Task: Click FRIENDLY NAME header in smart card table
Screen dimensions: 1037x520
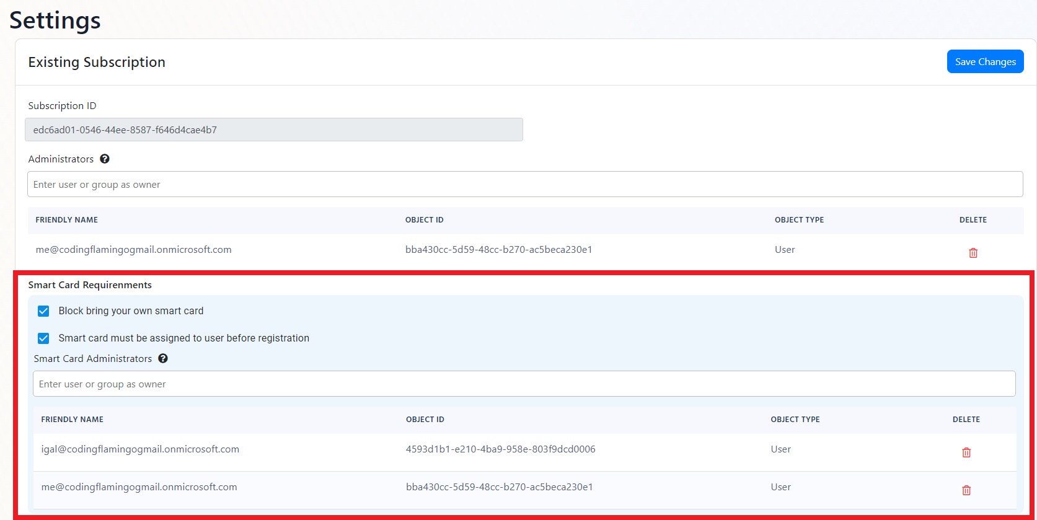Action: pos(72,420)
